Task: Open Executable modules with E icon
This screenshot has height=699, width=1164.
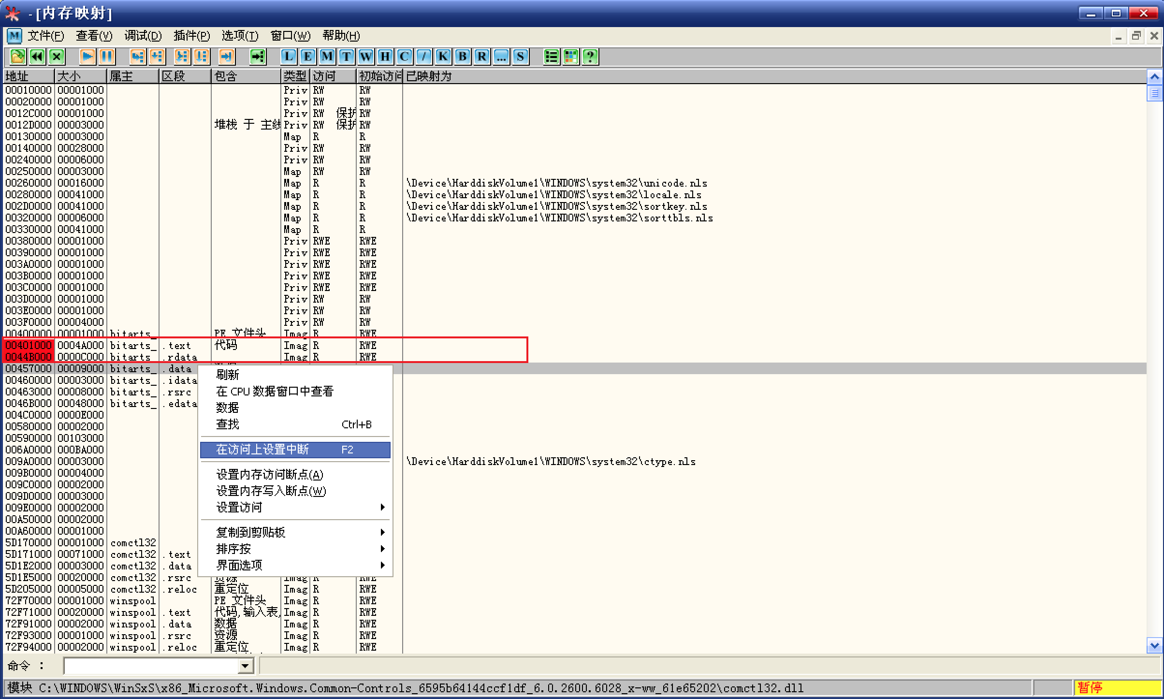Action: [308, 57]
